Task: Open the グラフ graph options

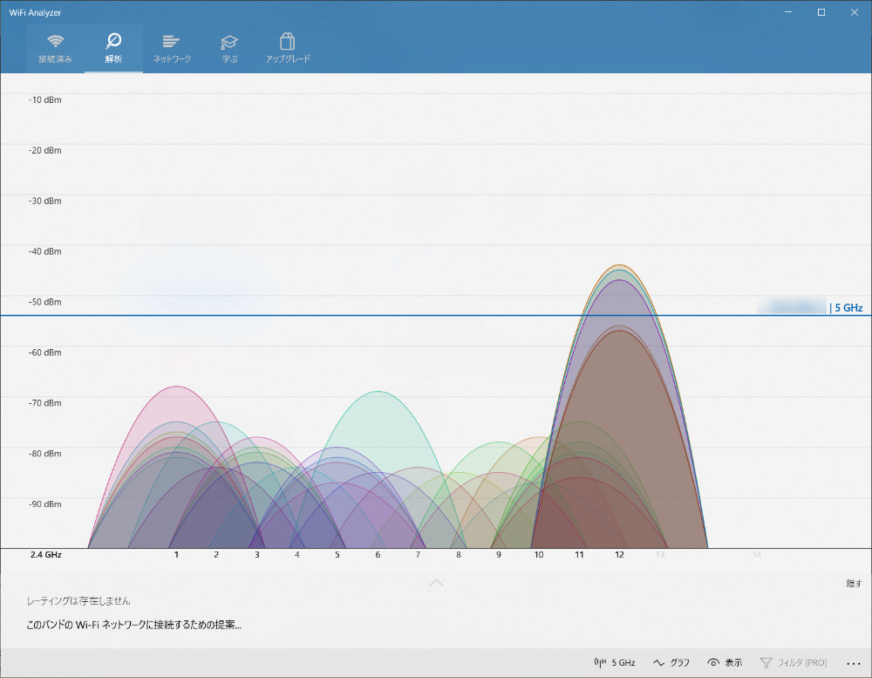Action: click(x=671, y=662)
